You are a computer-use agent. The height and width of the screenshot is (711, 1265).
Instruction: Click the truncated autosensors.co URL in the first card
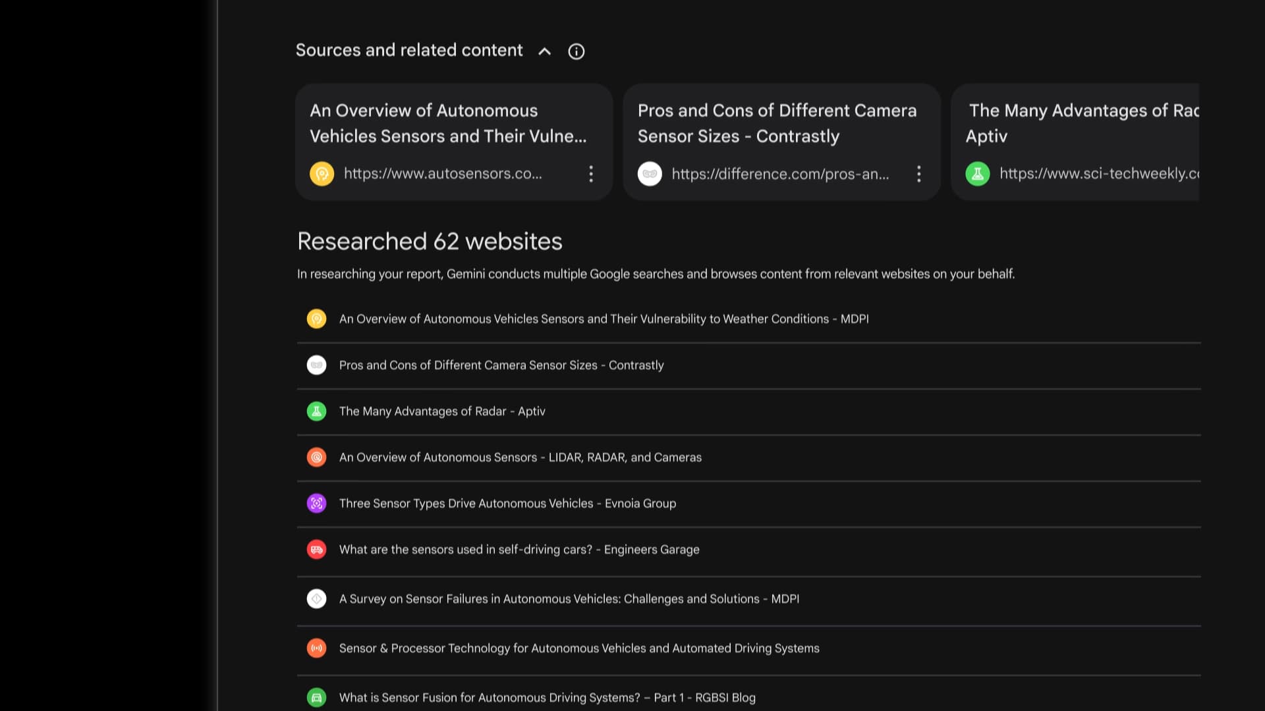[x=443, y=174]
